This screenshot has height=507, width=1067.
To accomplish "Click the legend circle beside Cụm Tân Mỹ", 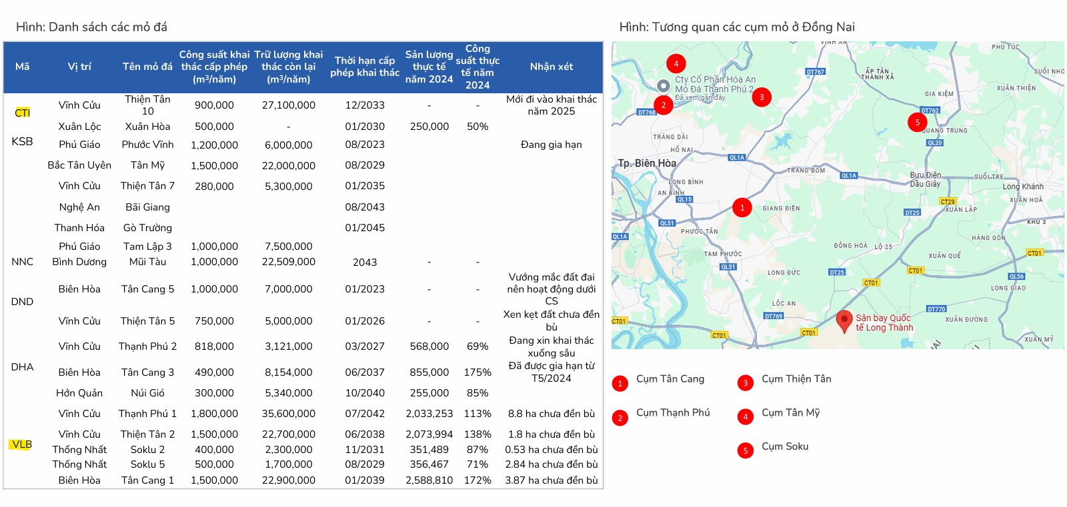I will coord(746,416).
